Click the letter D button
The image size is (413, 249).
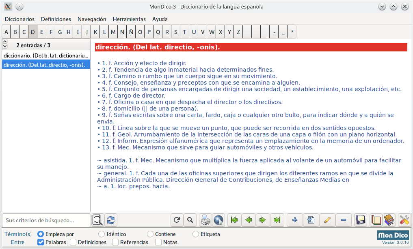pos(32,32)
